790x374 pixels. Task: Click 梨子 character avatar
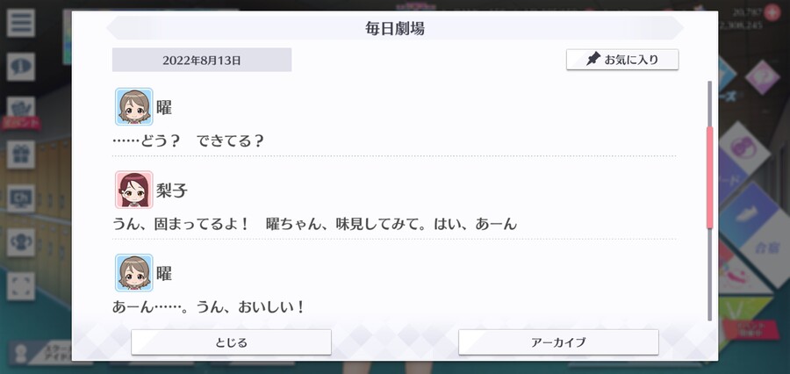click(134, 190)
